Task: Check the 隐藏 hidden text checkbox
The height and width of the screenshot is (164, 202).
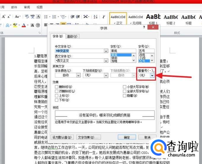Action: (x=125, y=96)
